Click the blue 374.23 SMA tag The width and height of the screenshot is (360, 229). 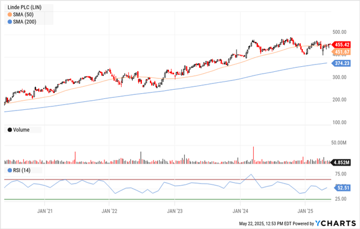[x=341, y=63]
